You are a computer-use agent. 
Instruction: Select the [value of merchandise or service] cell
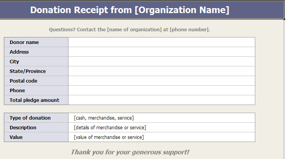162,137
